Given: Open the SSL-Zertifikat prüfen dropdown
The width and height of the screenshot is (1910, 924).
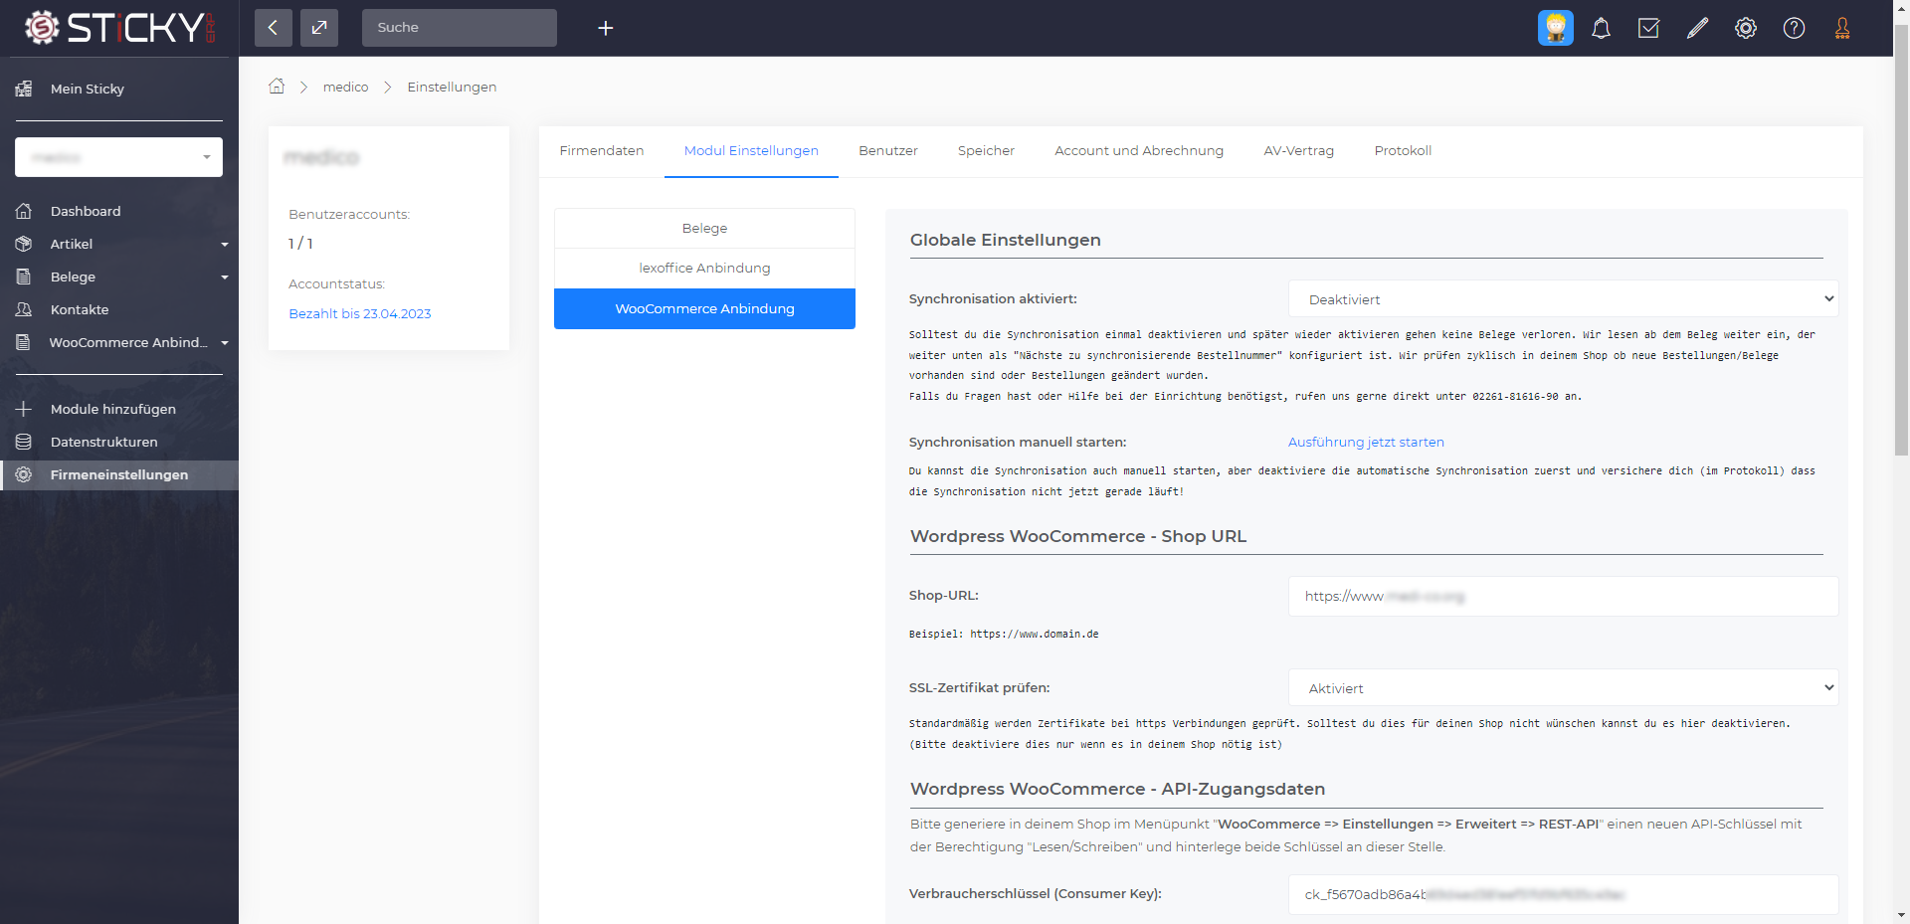Looking at the screenshot, I should 1563,688.
